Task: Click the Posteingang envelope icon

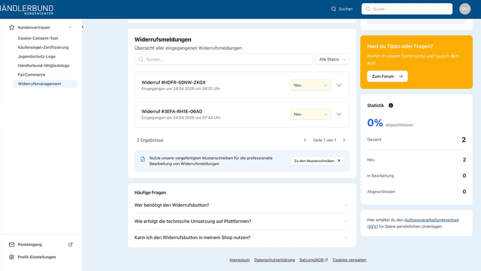Action: 12,245
